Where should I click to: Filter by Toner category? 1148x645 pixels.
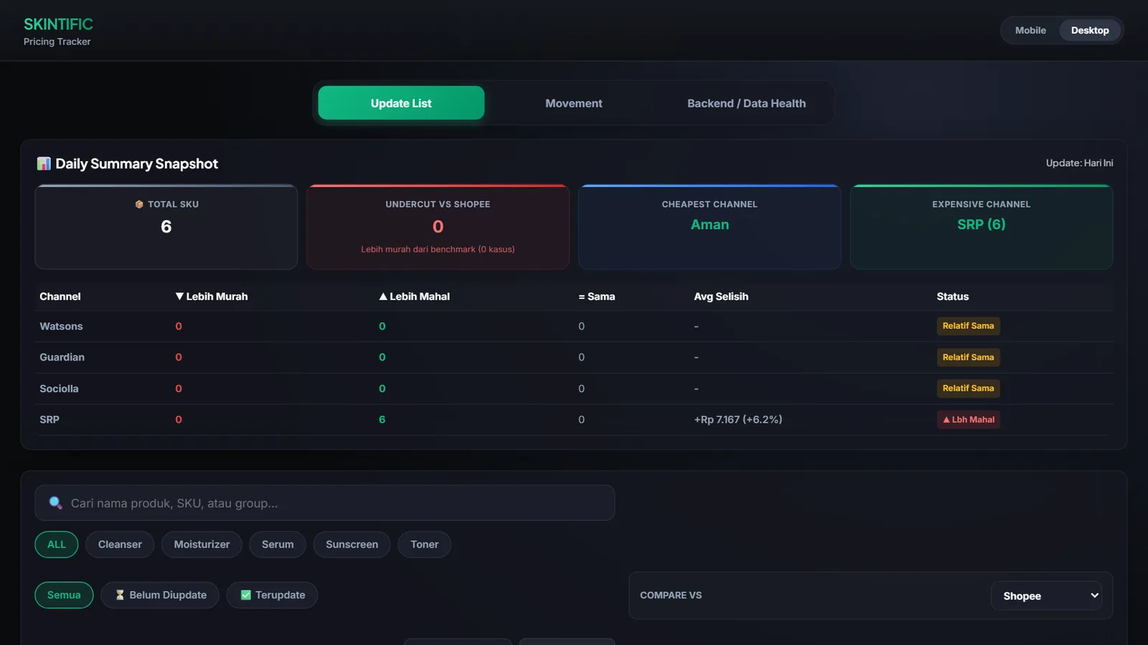(x=425, y=545)
